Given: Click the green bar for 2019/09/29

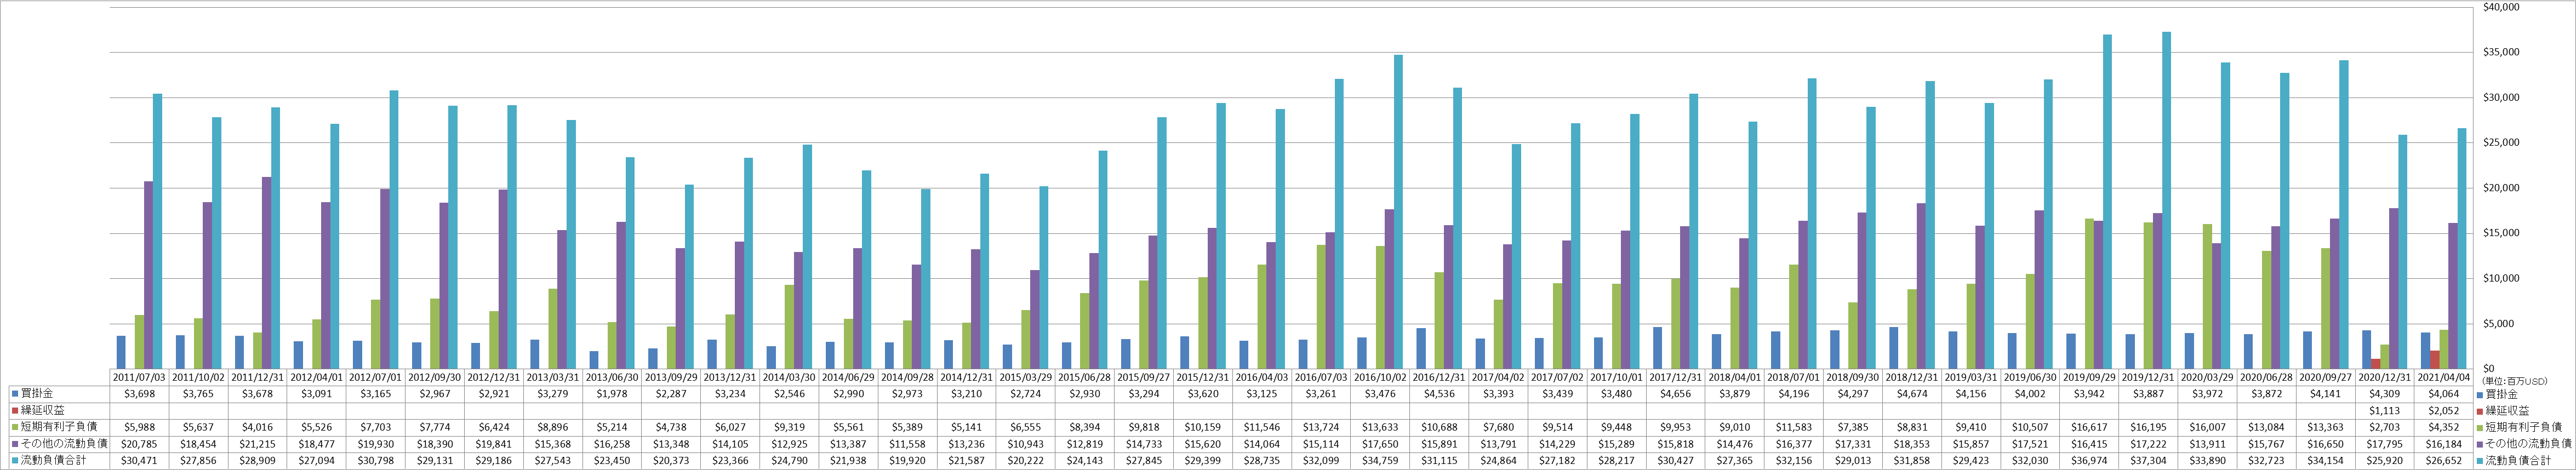Looking at the screenshot, I should coord(2090,293).
